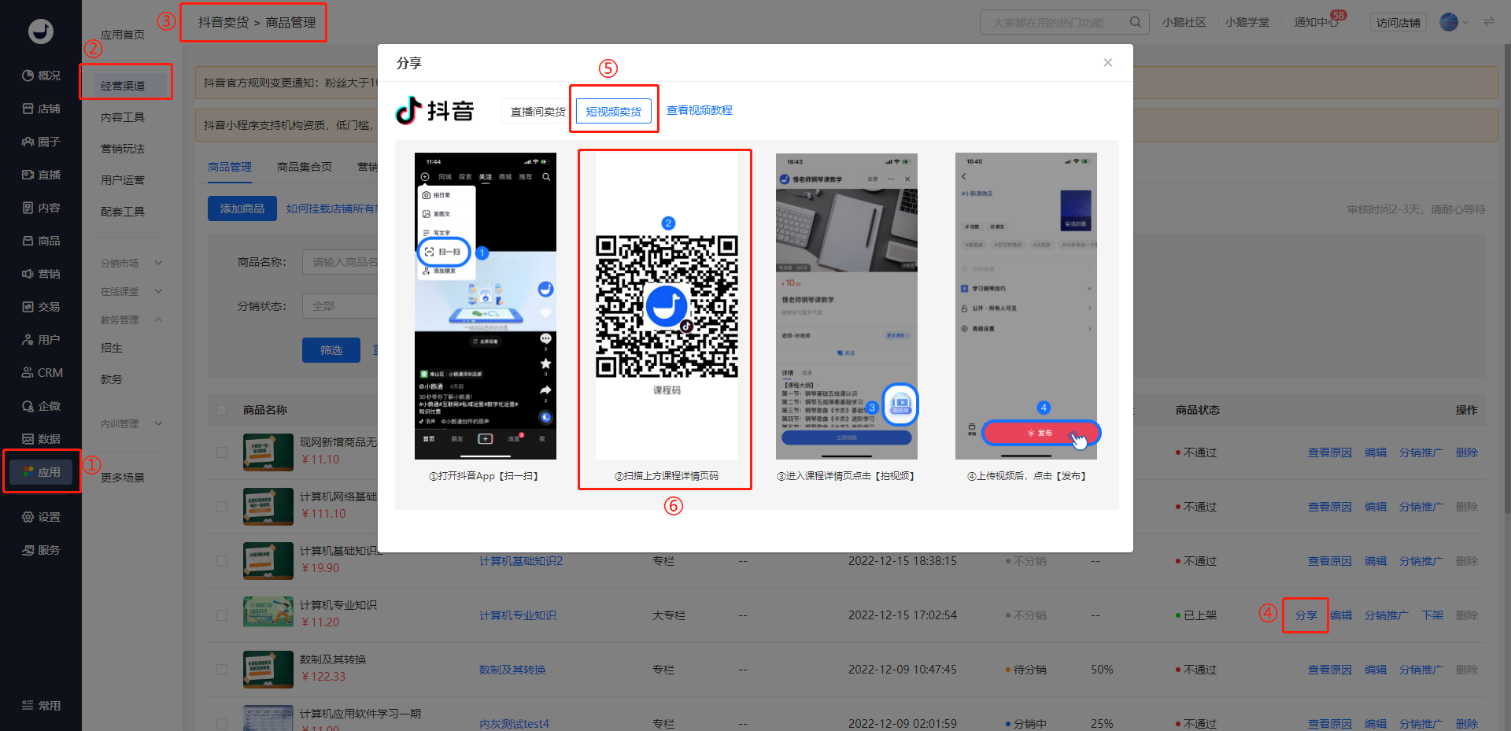Check the row for 计算机基础知识
The height and width of the screenshot is (731, 1511).
coord(222,561)
